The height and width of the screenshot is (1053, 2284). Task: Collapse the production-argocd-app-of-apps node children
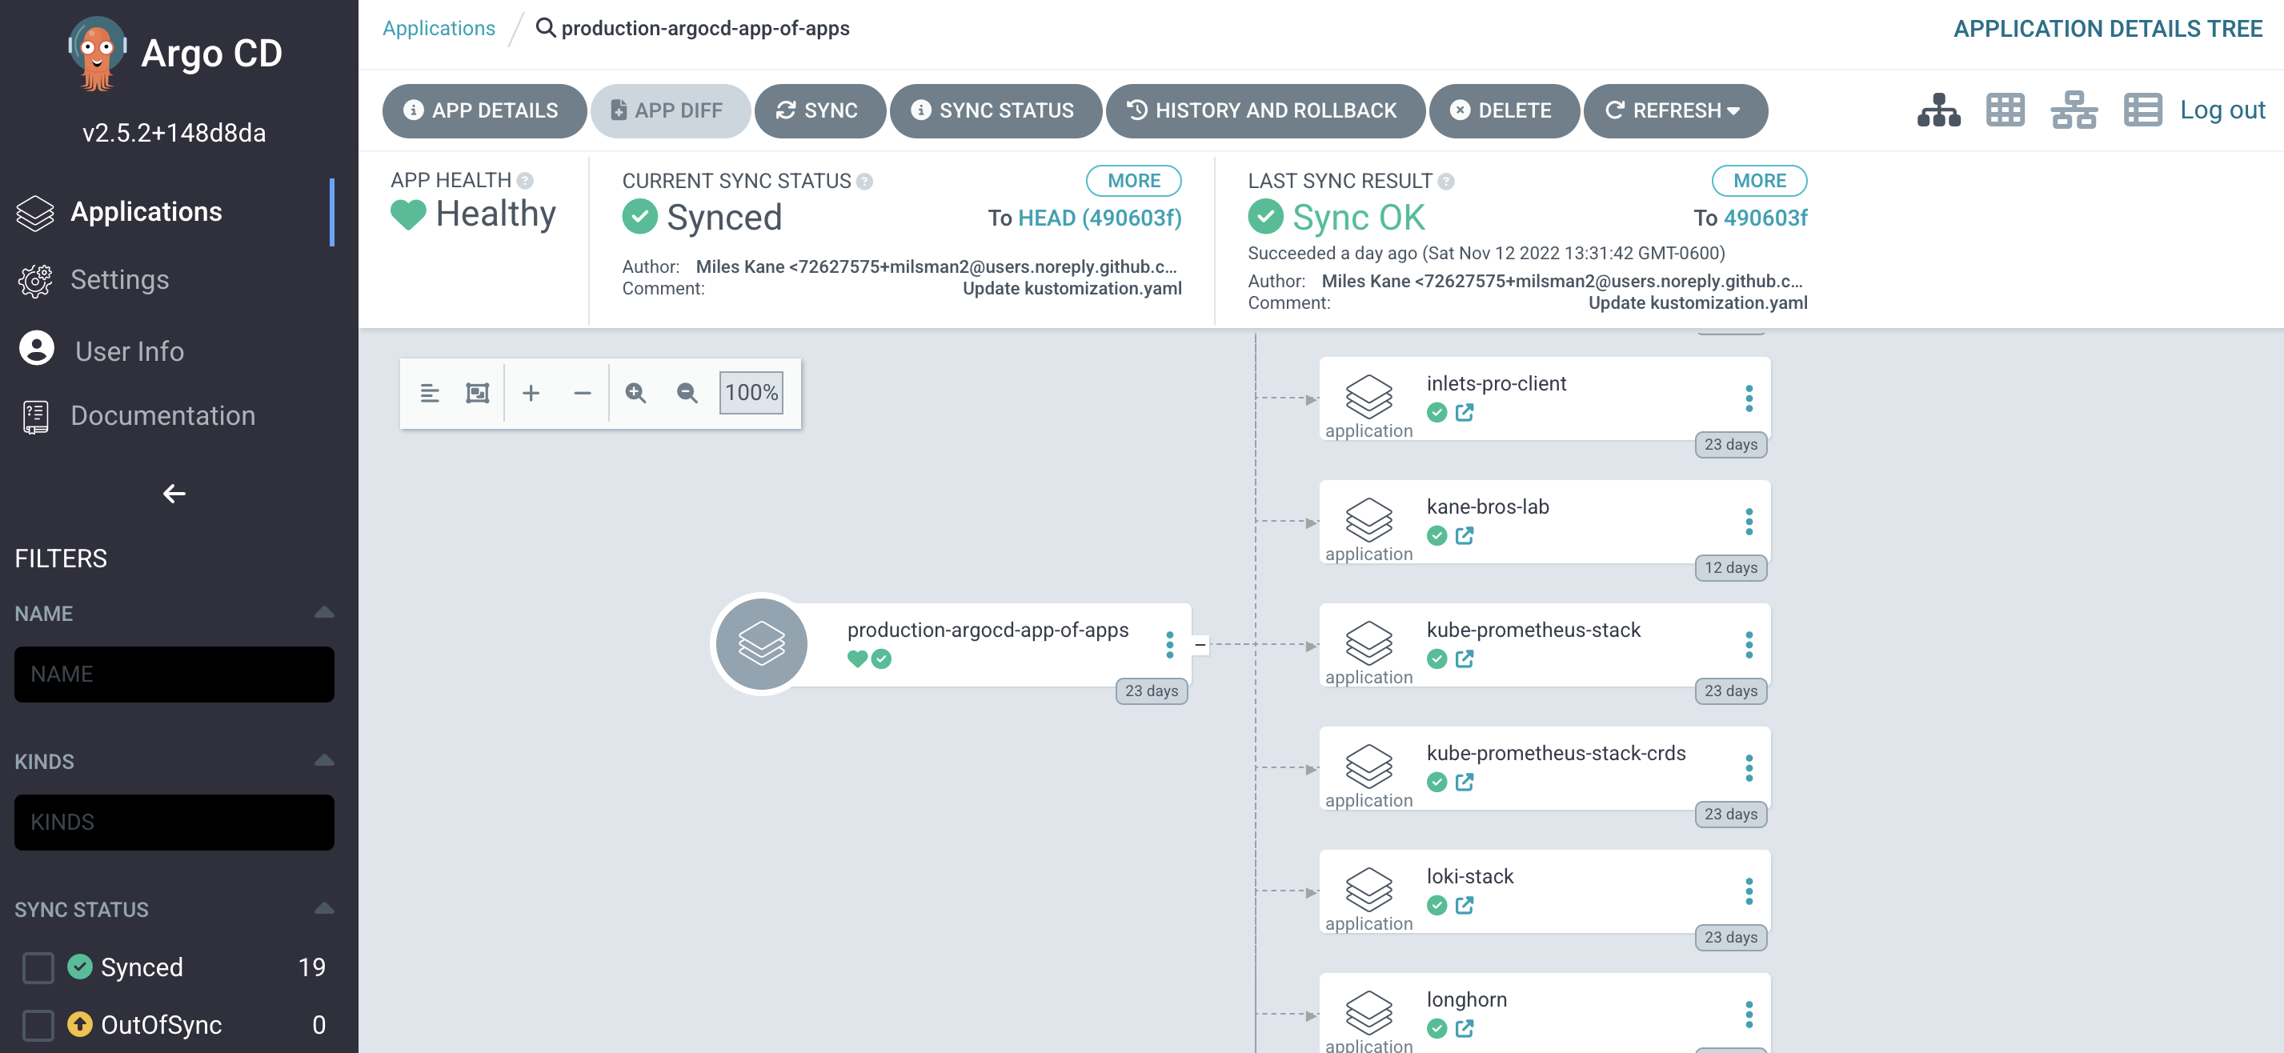tap(1200, 644)
